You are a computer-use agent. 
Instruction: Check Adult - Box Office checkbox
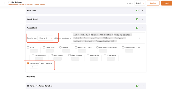click(76, 47)
